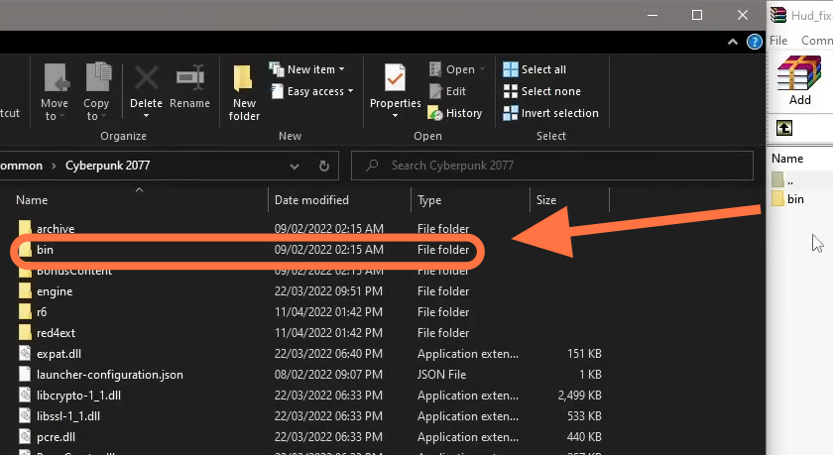
Task: Open the New item menu
Action: [306, 69]
